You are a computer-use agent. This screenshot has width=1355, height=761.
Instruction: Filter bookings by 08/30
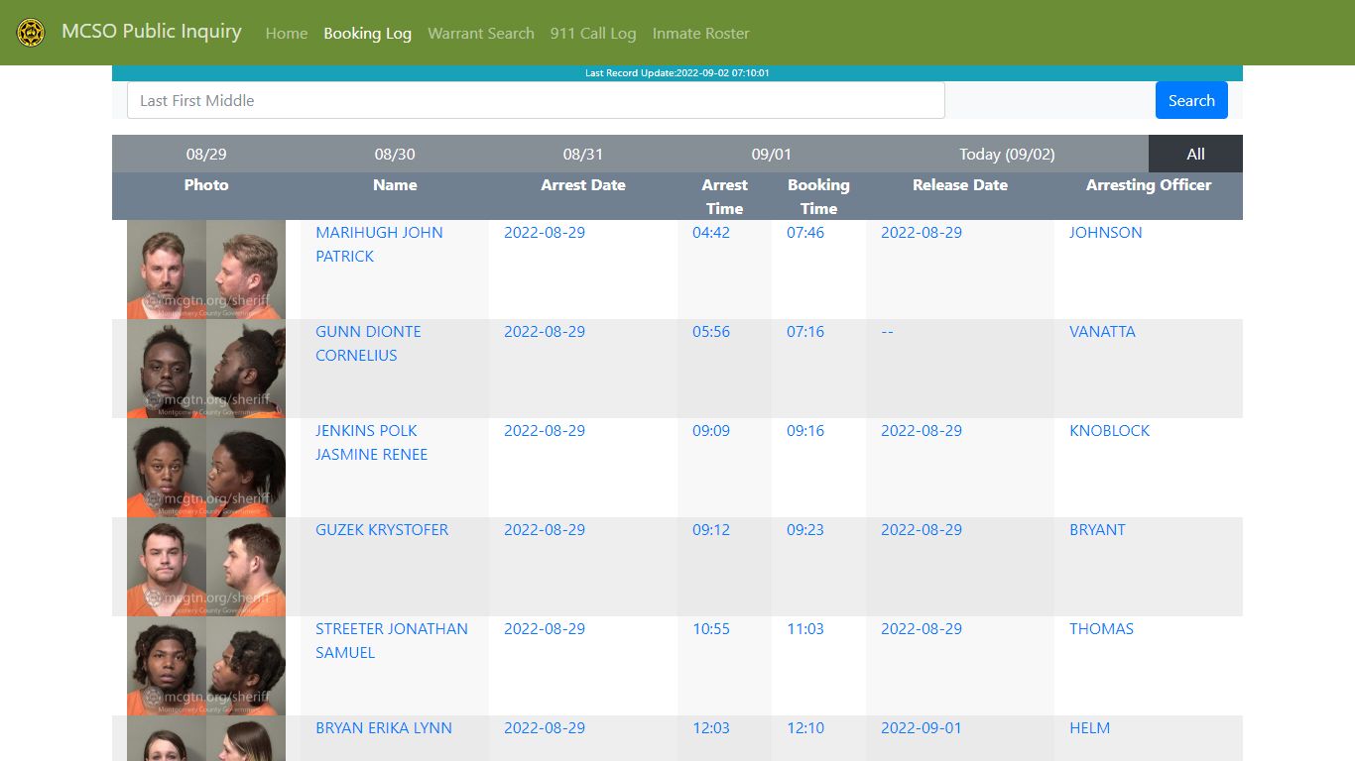click(x=395, y=154)
